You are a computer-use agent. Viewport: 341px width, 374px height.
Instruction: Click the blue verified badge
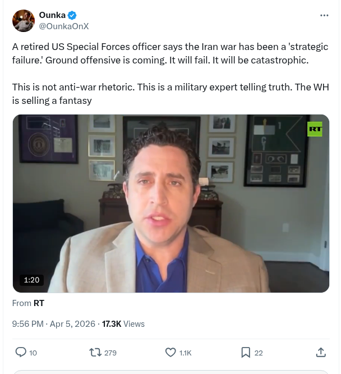point(72,15)
